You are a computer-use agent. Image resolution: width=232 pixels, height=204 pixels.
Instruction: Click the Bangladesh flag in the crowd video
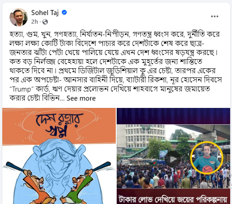click(x=154, y=163)
